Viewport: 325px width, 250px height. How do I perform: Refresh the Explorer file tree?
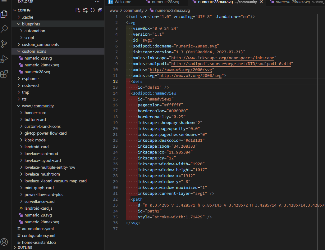93,10
